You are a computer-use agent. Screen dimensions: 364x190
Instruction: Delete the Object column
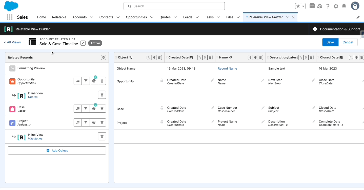(159, 57)
